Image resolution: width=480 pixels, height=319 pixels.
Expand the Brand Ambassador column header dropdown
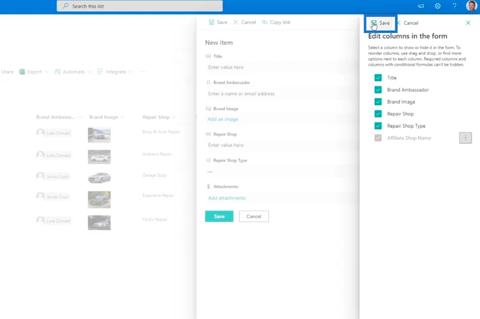[x=80, y=117]
